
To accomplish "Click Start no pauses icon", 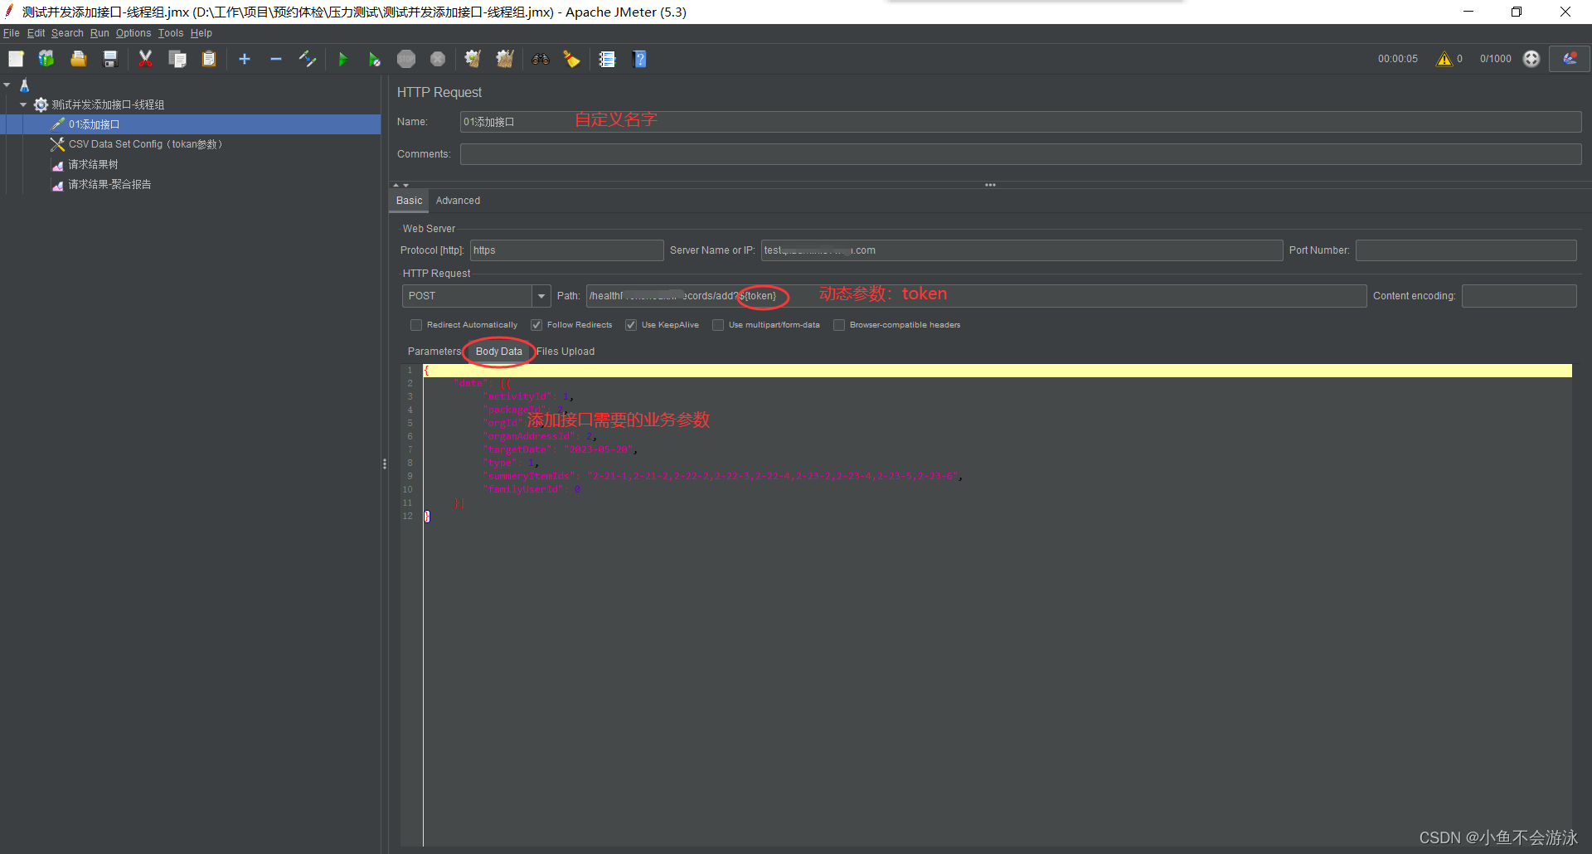I will (x=375, y=59).
